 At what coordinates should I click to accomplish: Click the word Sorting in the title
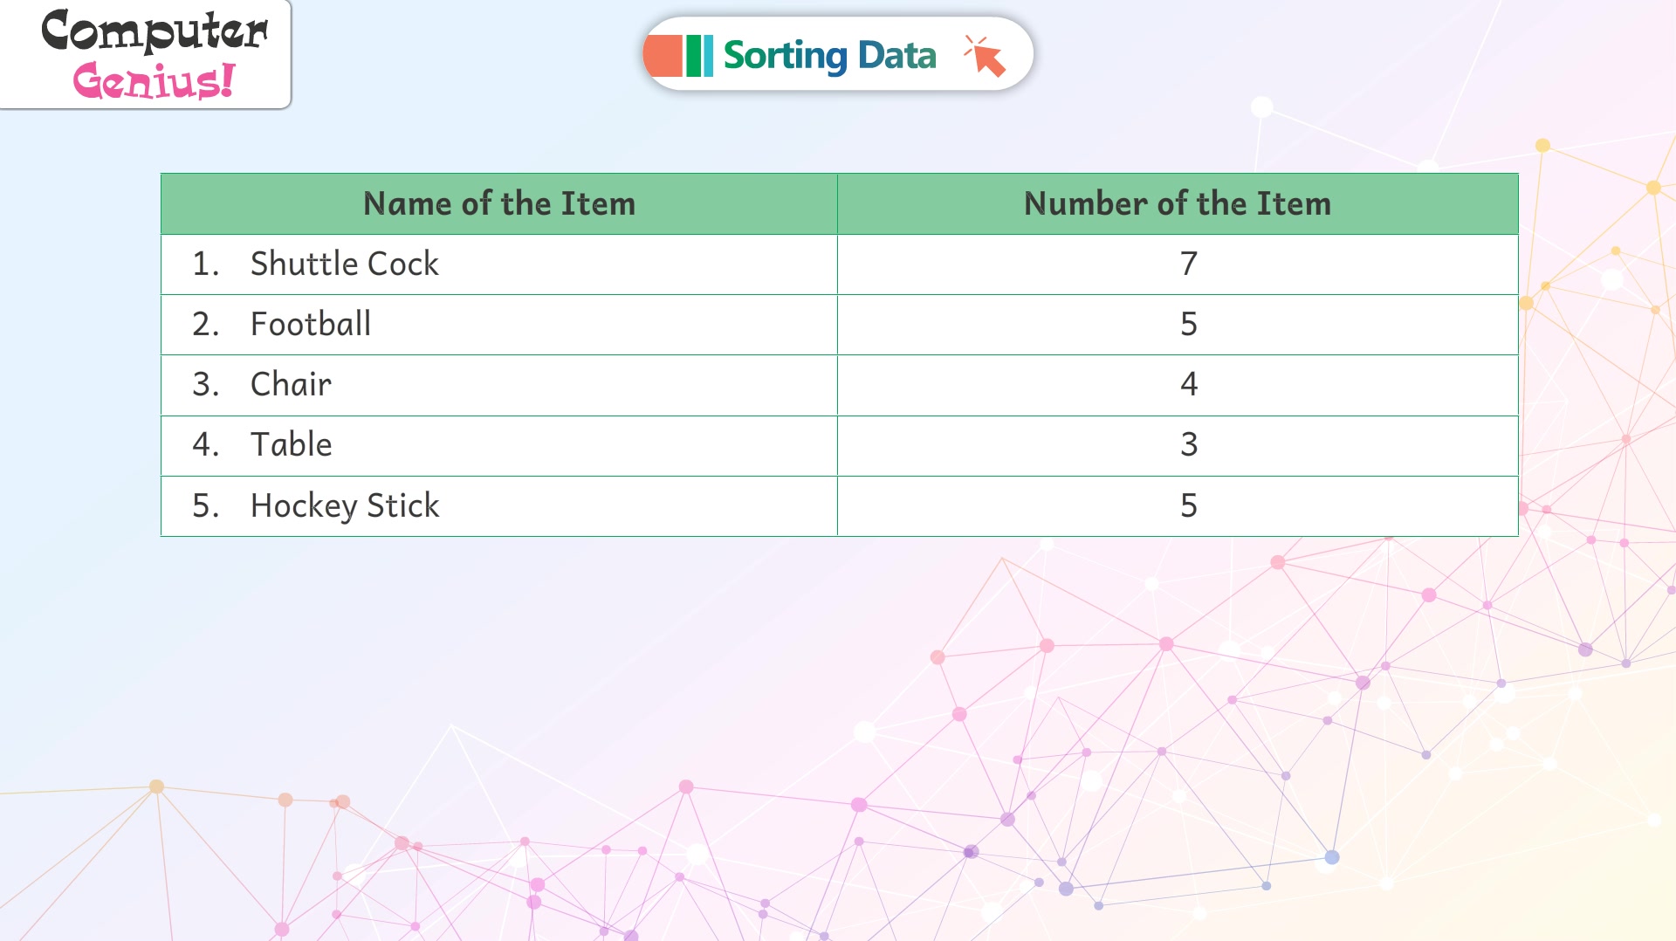(x=785, y=57)
